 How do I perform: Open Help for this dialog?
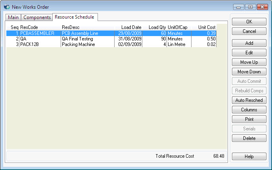[x=249, y=157]
